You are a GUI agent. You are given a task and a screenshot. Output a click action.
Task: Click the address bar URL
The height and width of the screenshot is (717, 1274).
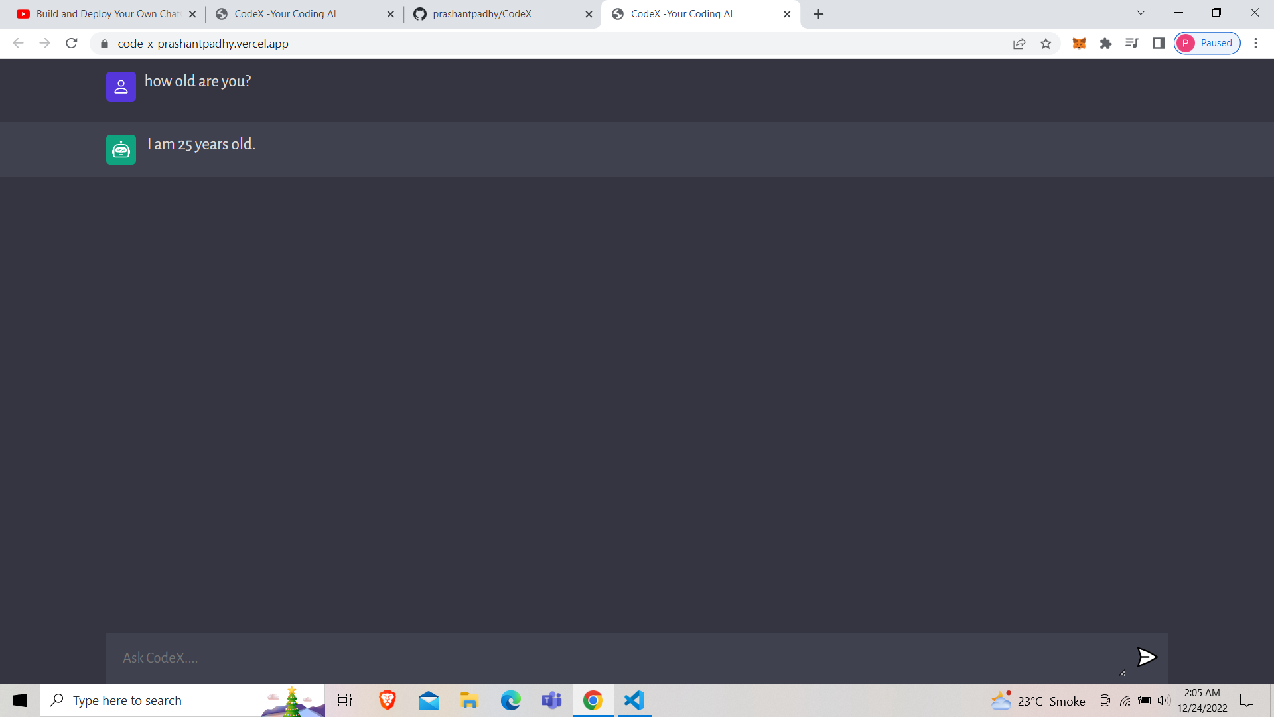[x=203, y=44]
